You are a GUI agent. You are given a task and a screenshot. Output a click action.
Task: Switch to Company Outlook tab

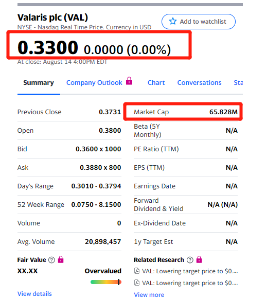(x=94, y=82)
